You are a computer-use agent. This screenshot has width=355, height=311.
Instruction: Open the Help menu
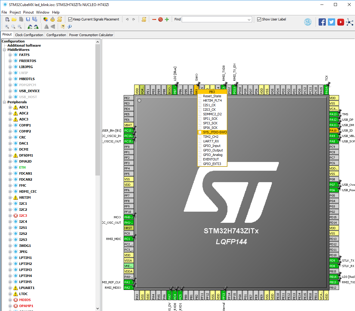(x=56, y=12)
